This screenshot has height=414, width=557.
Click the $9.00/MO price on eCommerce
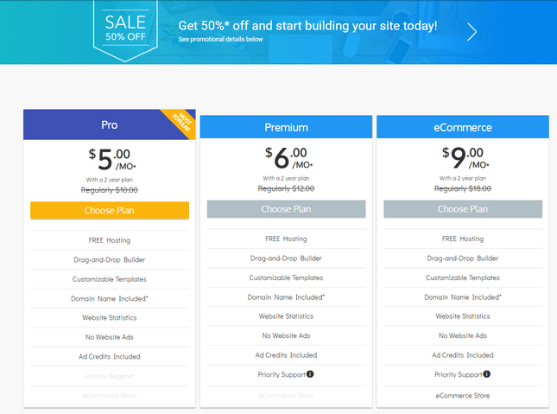click(x=465, y=158)
